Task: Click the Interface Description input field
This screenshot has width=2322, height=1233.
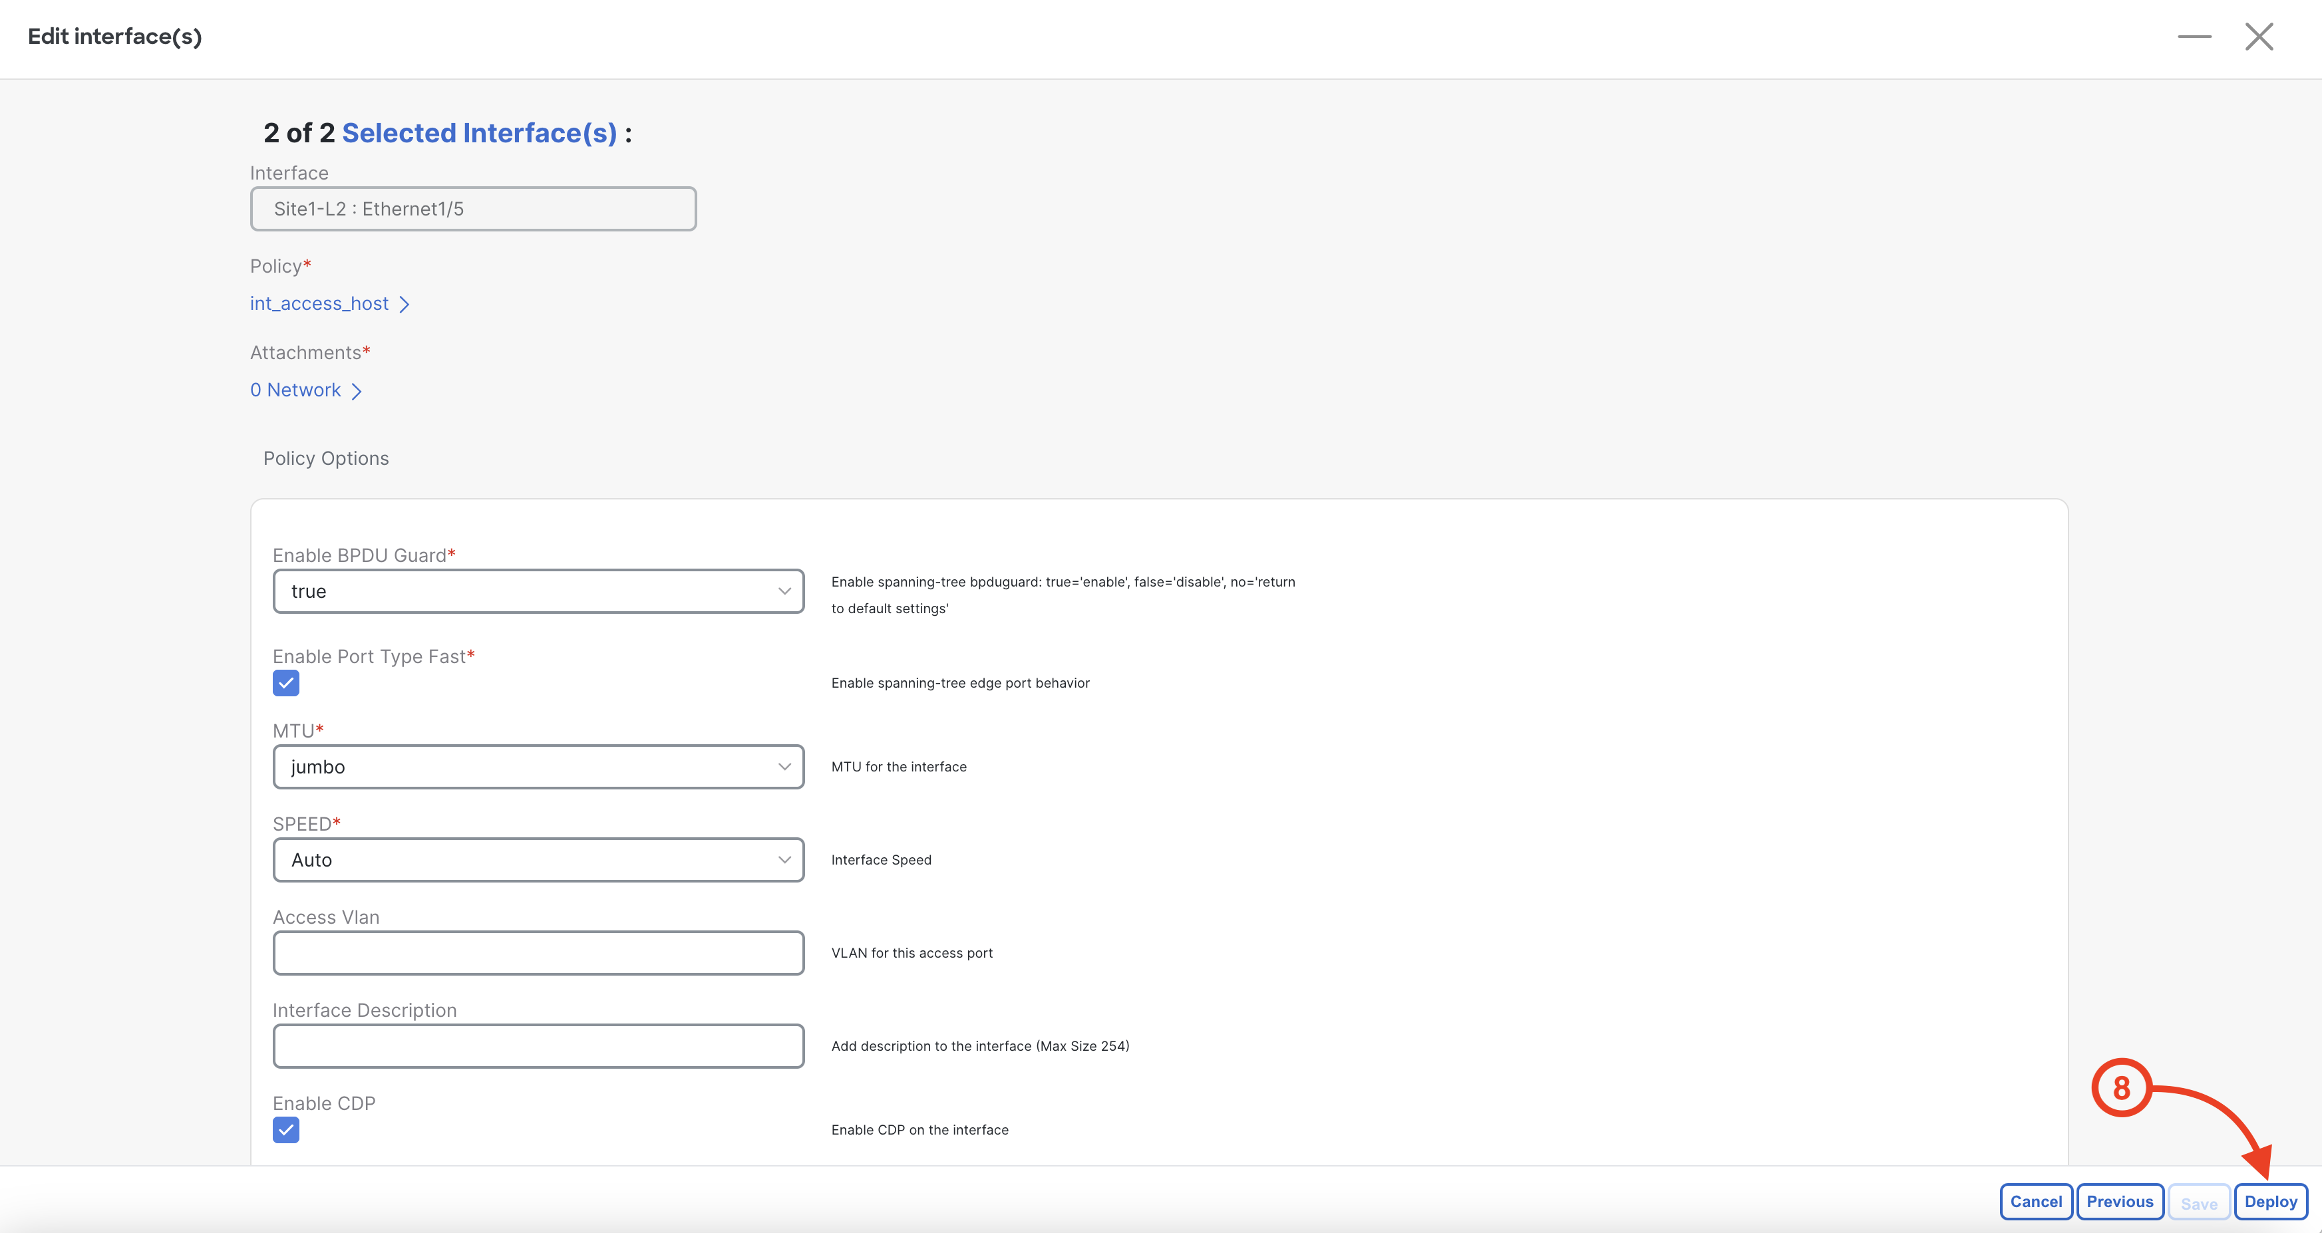Action: coord(538,1046)
